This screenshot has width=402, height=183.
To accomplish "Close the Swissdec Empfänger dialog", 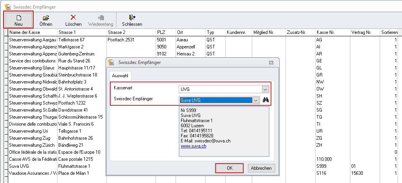I will [271, 62].
